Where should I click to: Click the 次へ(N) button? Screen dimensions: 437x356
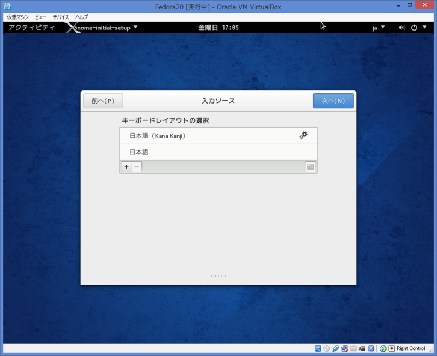[333, 100]
